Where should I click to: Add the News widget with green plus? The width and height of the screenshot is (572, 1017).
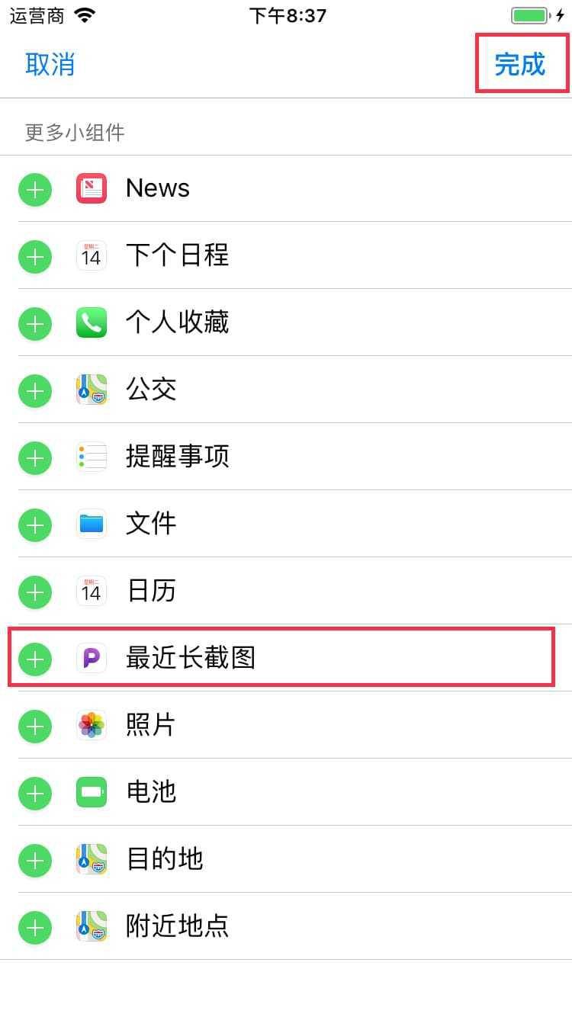pos(35,189)
